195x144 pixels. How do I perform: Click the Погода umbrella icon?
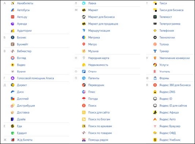(x=84, y=99)
